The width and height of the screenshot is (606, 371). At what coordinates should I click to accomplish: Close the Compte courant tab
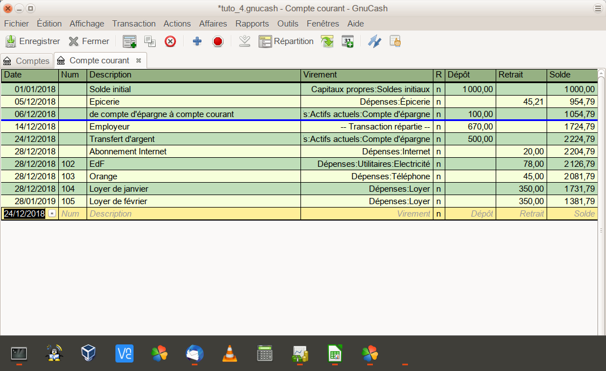[x=139, y=61]
